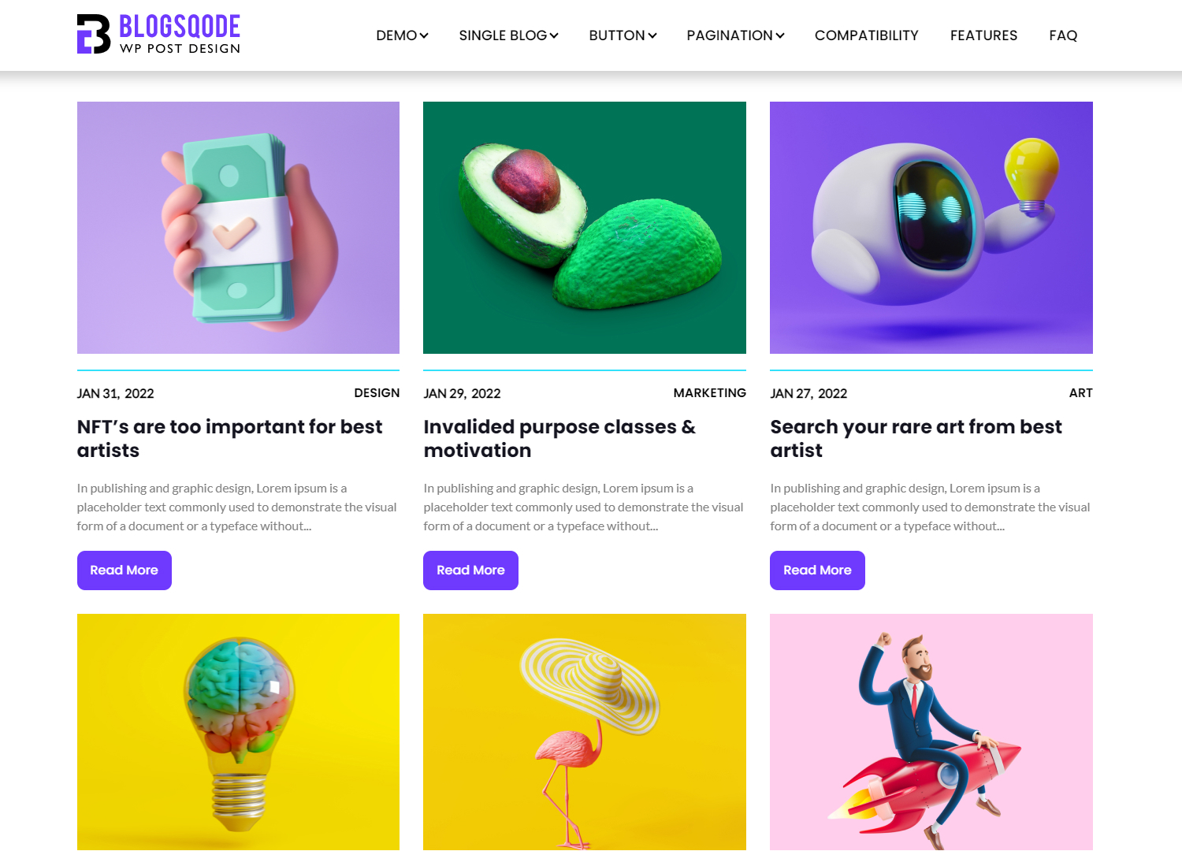
Task: Navigate to the FAQ page
Action: pos(1063,35)
